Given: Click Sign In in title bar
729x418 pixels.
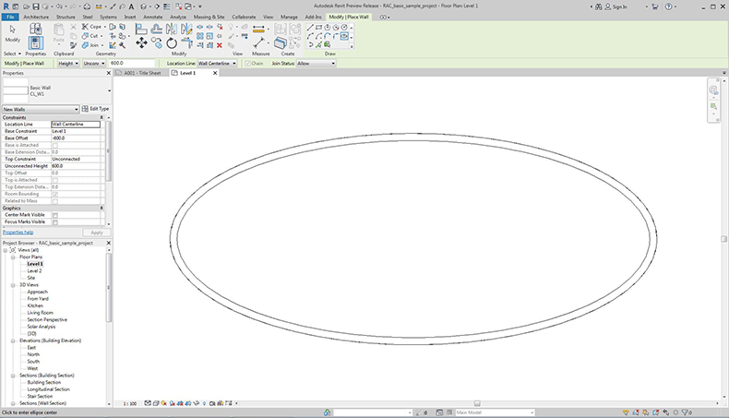Looking at the screenshot, I should [x=616, y=7].
